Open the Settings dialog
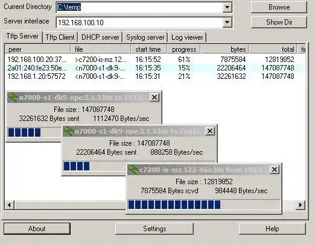 154,229
